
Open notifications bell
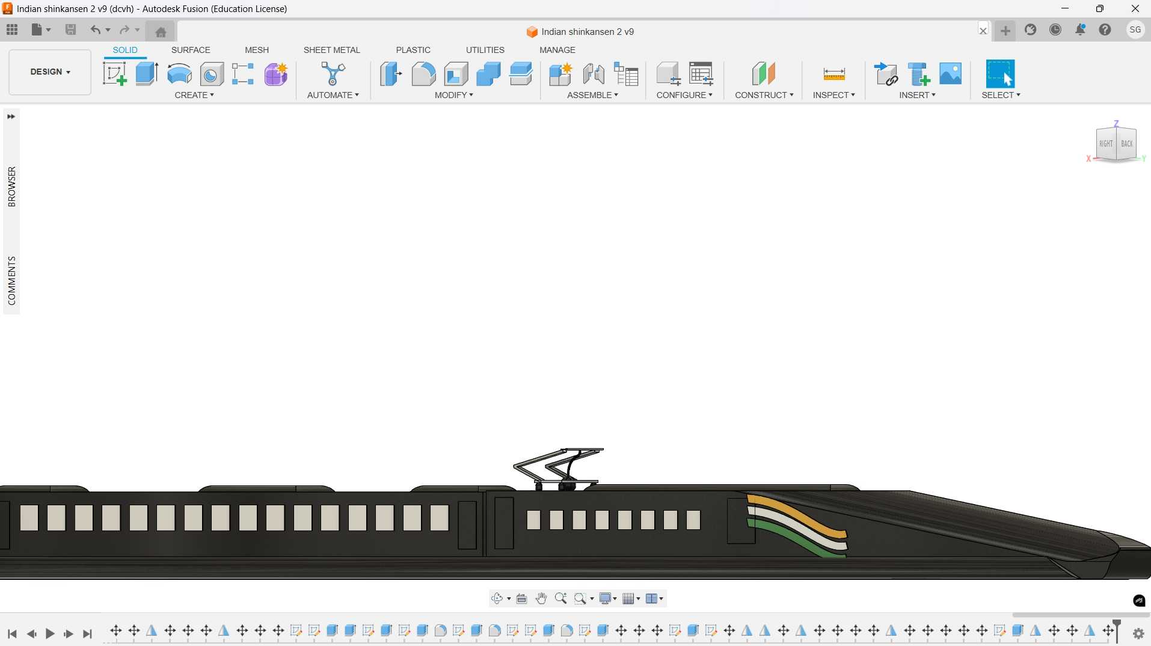[x=1081, y=29]
